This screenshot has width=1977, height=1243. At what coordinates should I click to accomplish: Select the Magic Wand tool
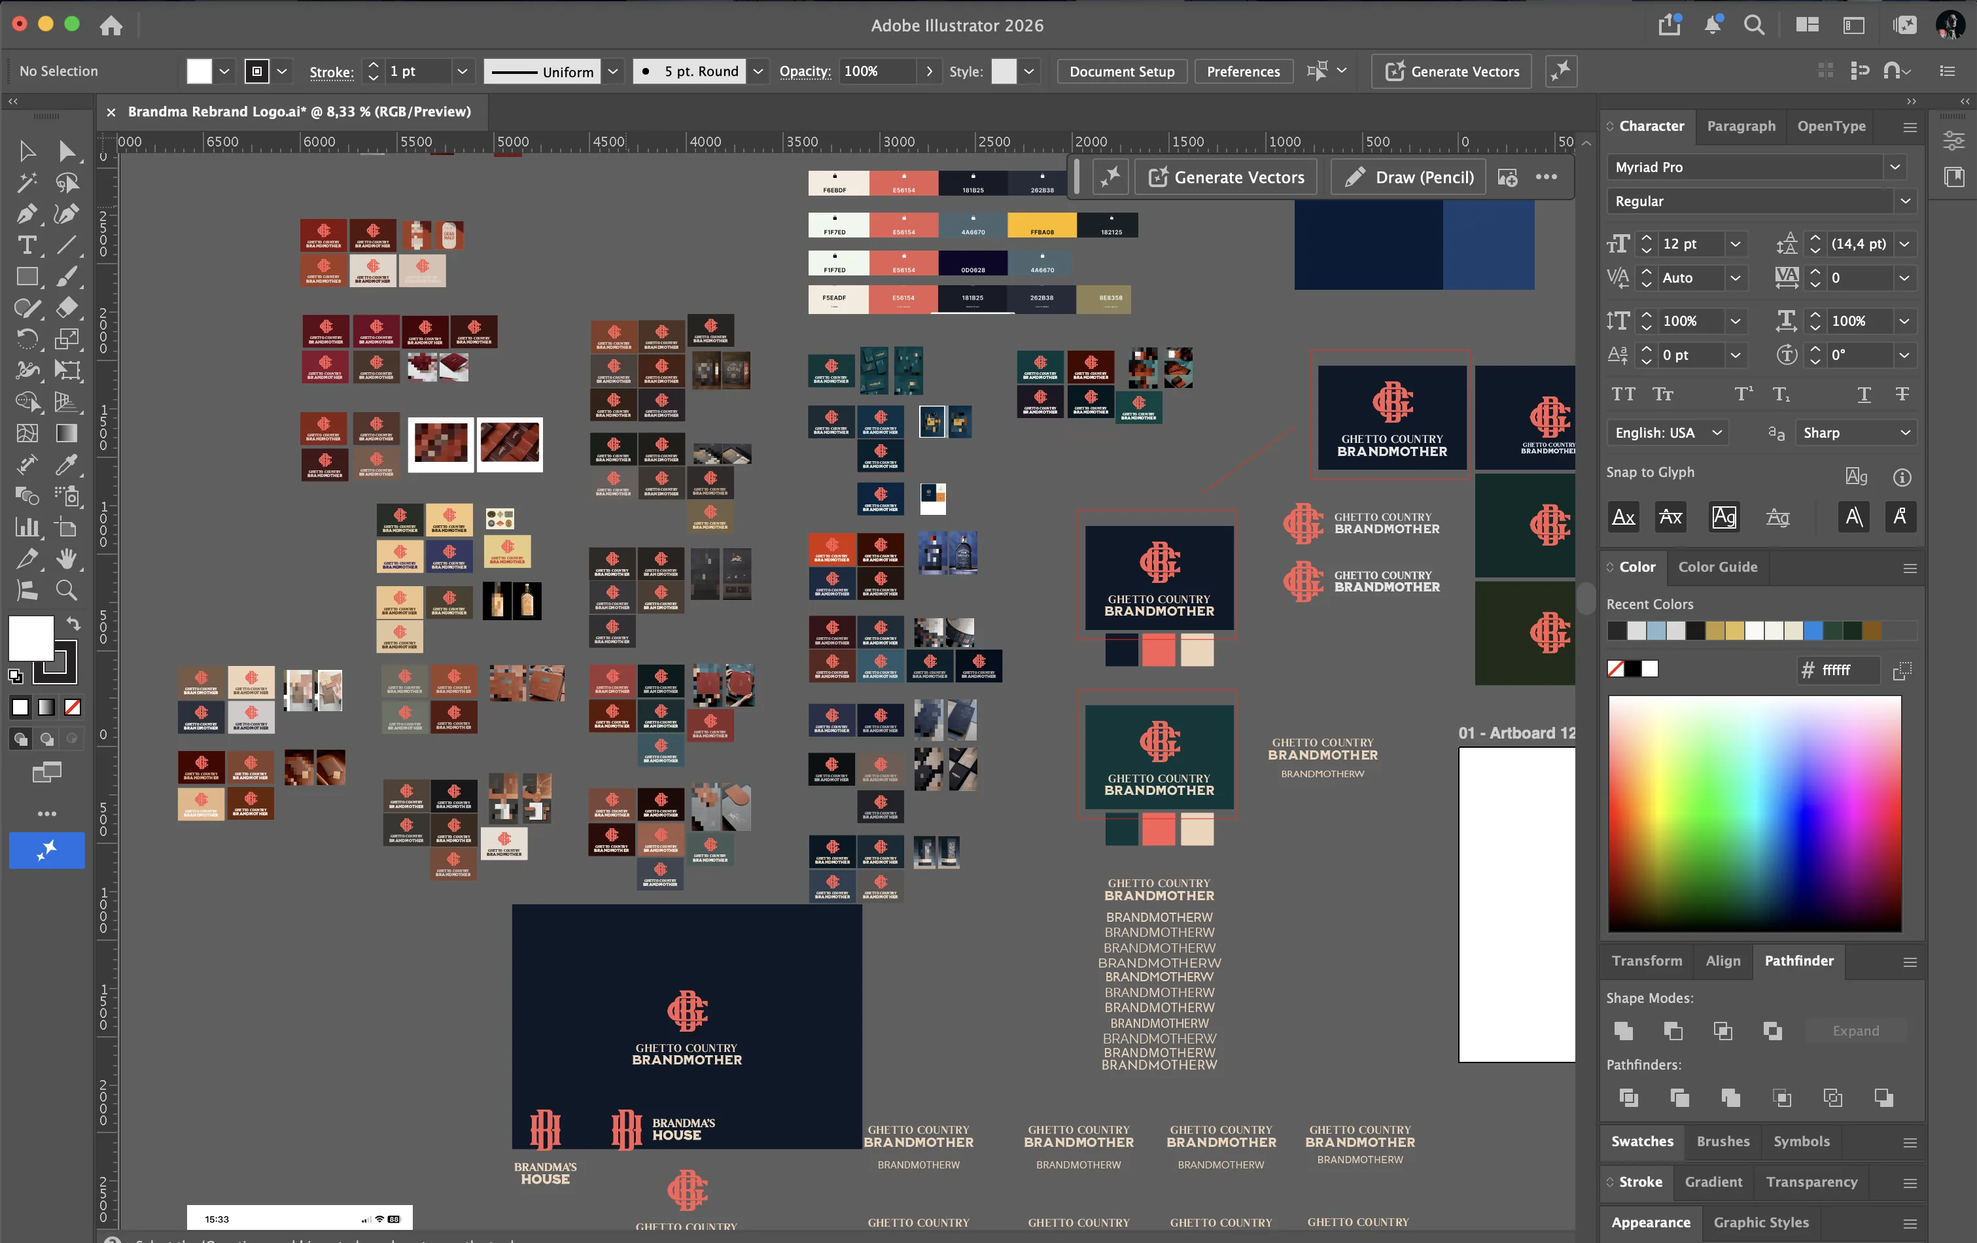27,183
